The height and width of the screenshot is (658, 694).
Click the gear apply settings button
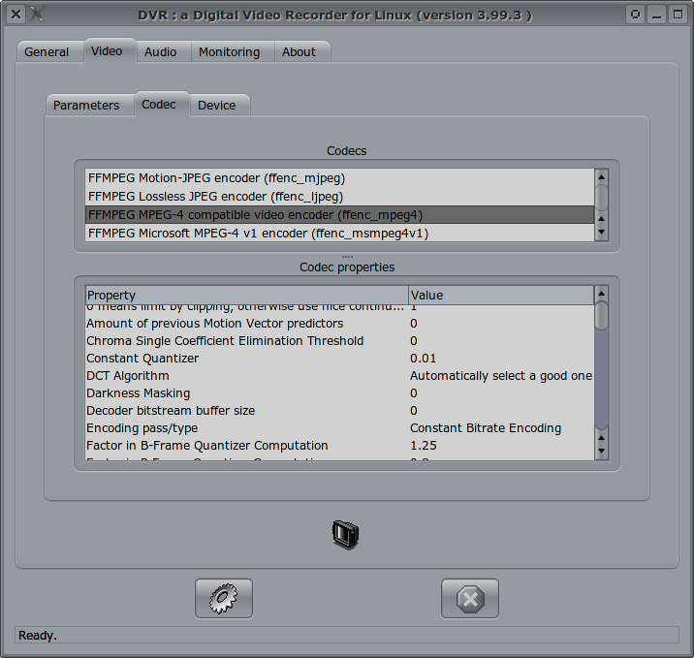pyautogui.click(x=224, y=598)
